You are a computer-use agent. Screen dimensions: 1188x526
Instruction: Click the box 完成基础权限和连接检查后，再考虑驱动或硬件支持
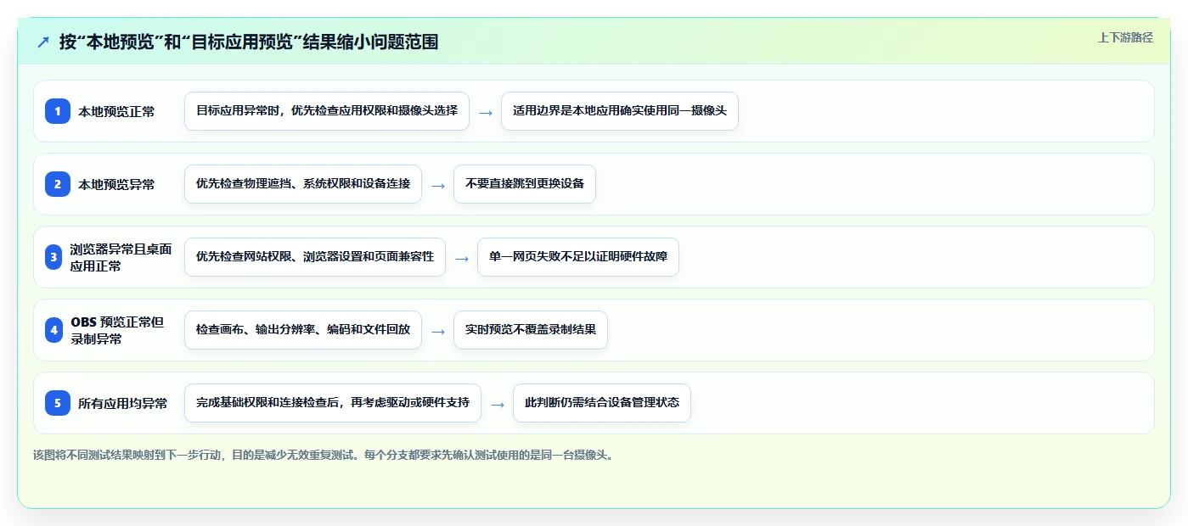[x=333, y=403]
